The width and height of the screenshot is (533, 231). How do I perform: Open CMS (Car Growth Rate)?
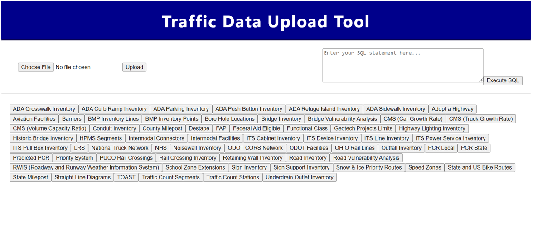pos(413,119)
